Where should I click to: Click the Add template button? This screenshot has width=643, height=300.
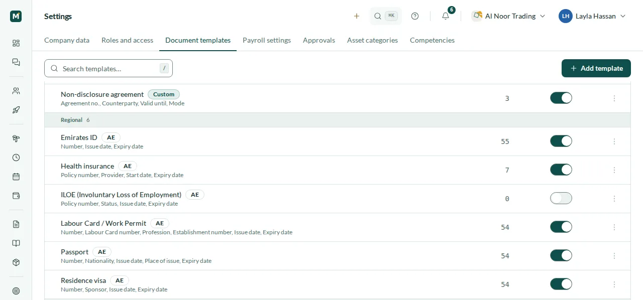click(596, 68)
